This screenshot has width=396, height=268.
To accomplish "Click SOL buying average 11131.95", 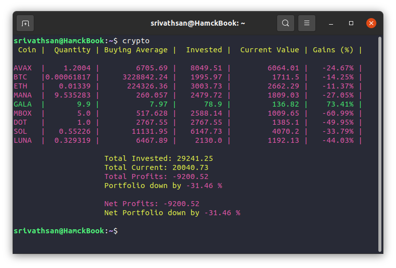I will tap(150, 132).
